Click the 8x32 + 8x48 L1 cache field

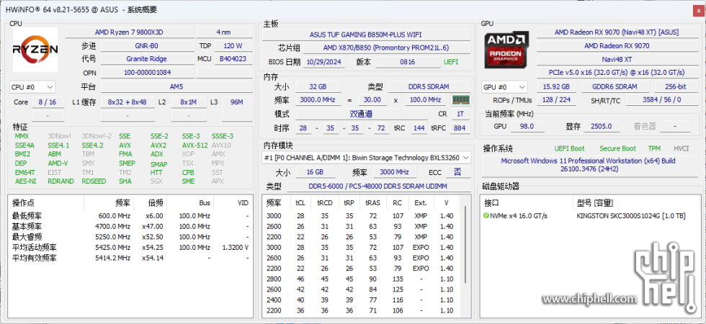[128, 102]
